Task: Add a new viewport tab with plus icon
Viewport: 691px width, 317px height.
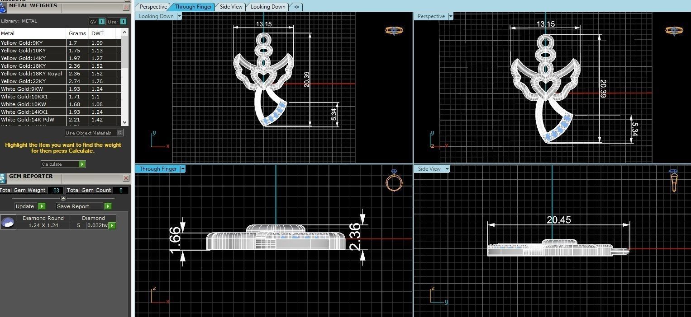Action: tap(296, 7)
